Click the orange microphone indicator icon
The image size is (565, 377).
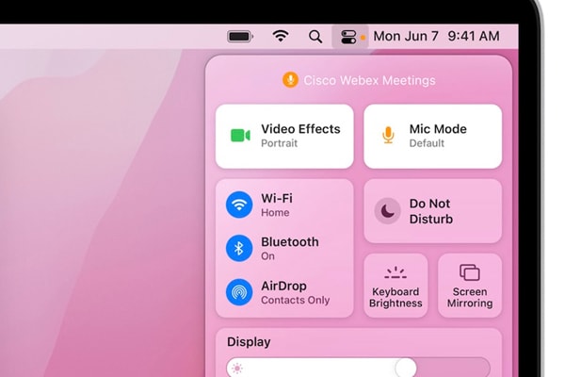pos(290,80)
